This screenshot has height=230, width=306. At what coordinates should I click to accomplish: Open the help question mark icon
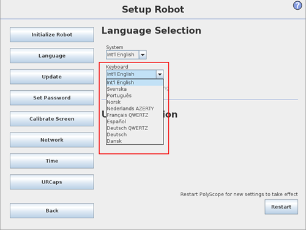(x=297, y=6)
